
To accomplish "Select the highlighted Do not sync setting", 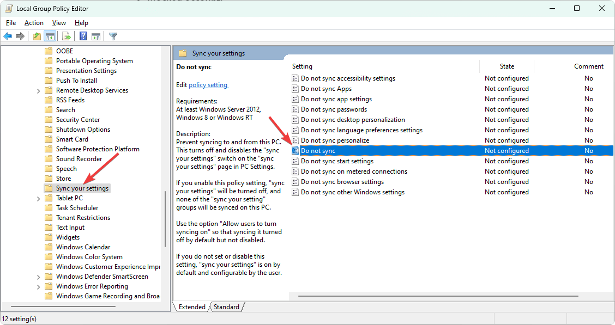I will (x=452, y=151).
